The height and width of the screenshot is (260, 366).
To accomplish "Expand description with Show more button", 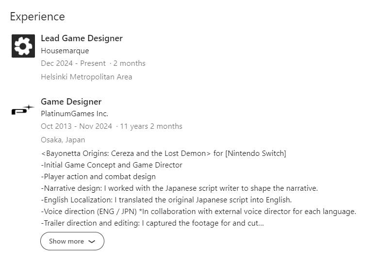I will [x=72, y=241].
